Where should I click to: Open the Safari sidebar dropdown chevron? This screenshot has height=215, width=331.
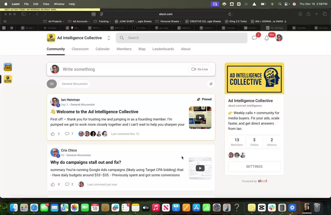coord(30,14)
